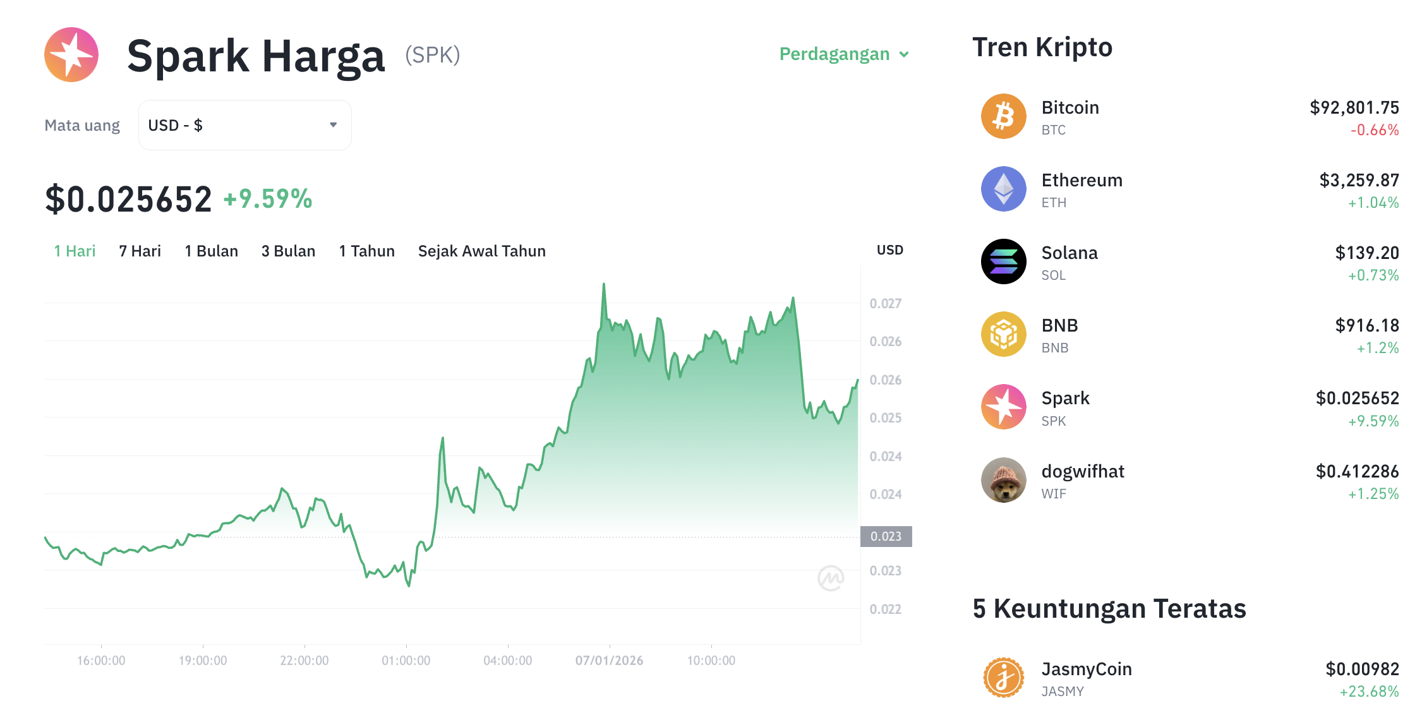Select the Sejak Awal Tahun time range
The image size is (1410, 715).
tap(481, 251)
